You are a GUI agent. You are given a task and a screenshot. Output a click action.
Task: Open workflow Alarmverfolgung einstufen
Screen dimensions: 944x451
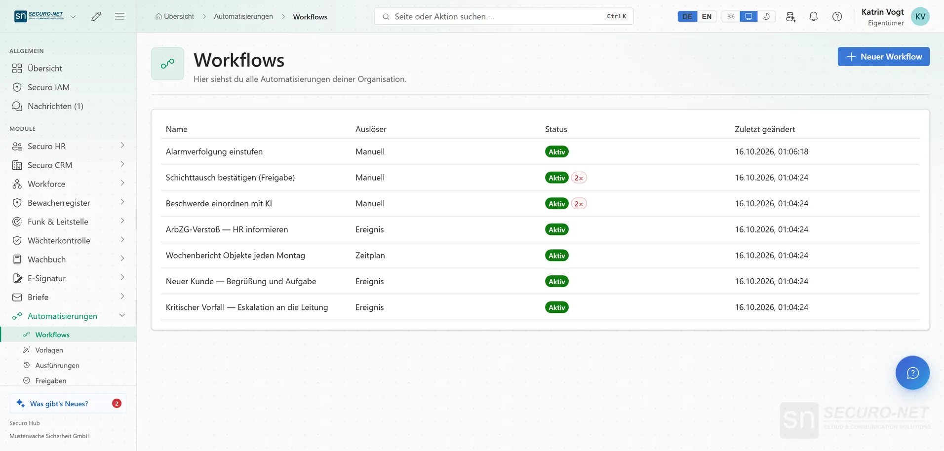pyautogui.click(x=214, y=151)
